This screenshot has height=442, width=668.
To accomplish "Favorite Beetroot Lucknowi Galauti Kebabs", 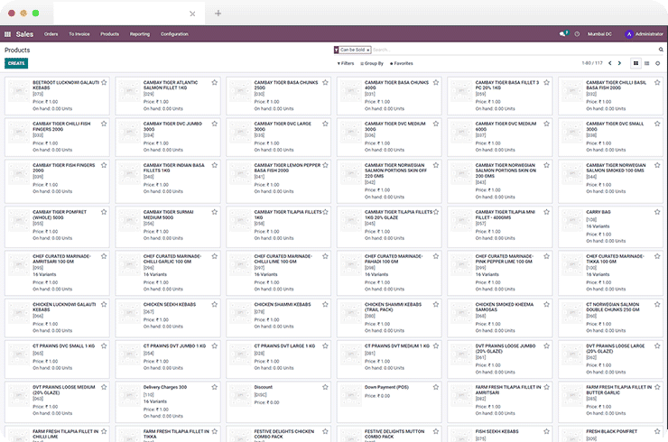I will 104,82.
